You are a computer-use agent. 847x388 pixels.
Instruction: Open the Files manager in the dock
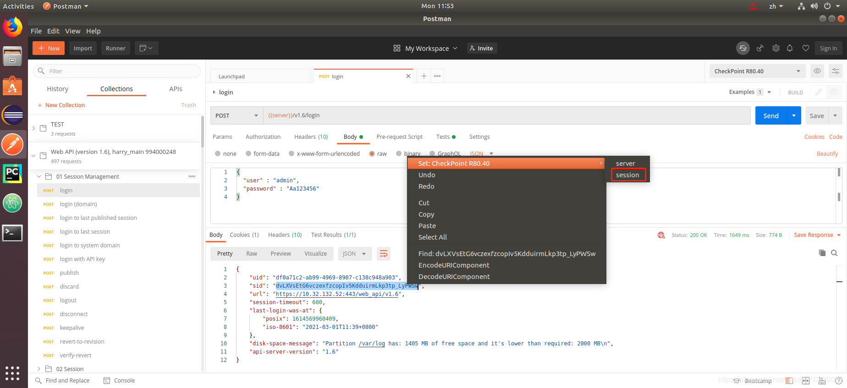[x=12, y=56]
